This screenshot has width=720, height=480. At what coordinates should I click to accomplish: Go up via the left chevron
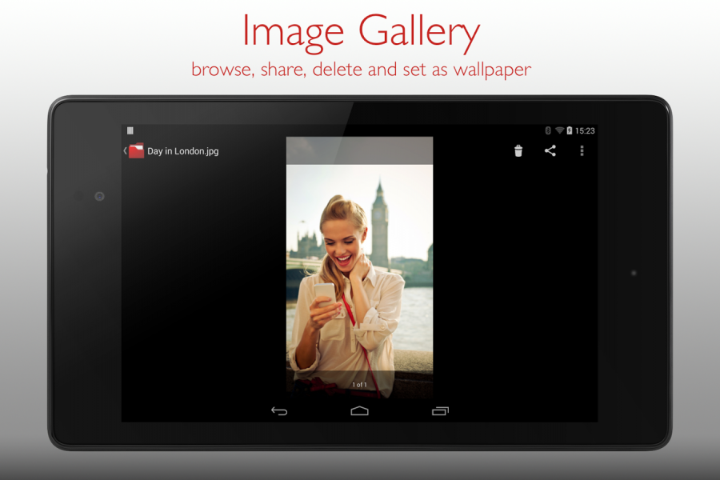click(x=125, y=150)
